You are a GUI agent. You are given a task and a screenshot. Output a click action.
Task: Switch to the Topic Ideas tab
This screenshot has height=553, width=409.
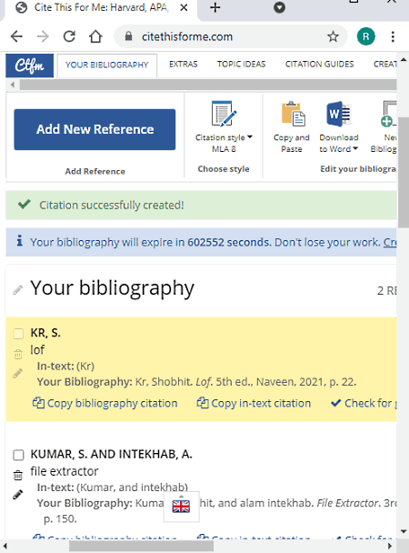(242, 65)
